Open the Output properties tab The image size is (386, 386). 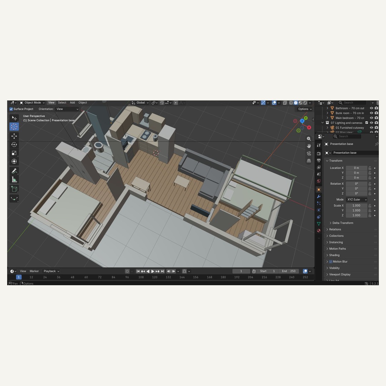tap(319, 160)
